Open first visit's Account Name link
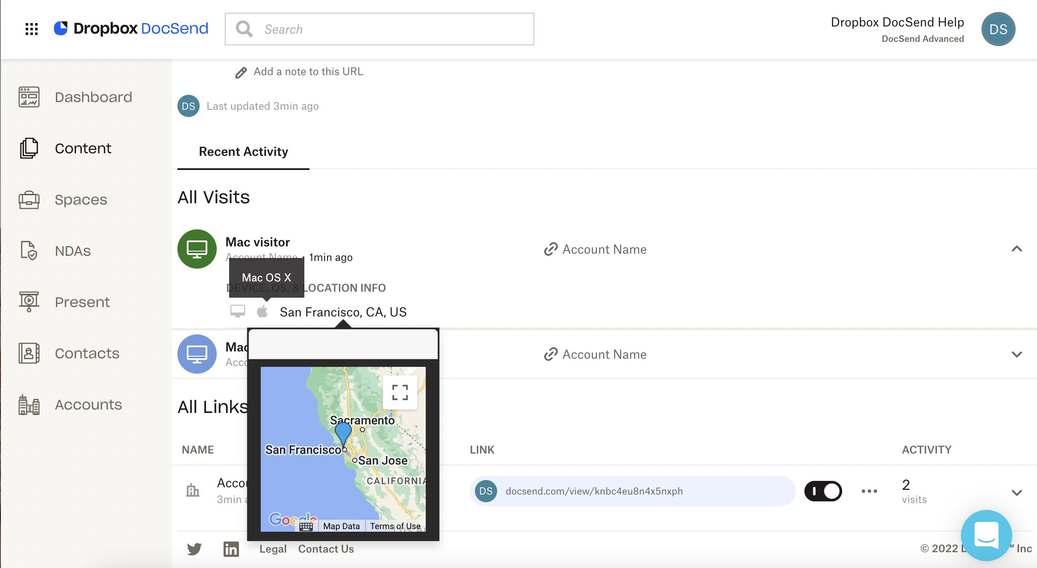The height and width of the screenshot is (568, 1037). coord(604,249)
